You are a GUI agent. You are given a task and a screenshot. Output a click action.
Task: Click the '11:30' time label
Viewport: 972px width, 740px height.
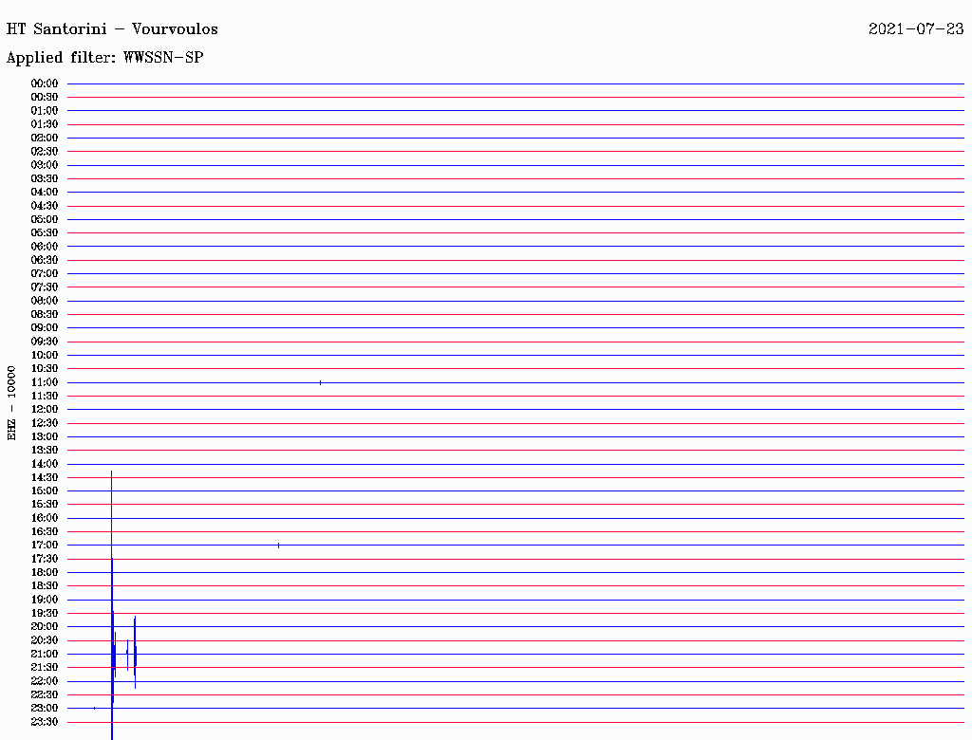45,396
